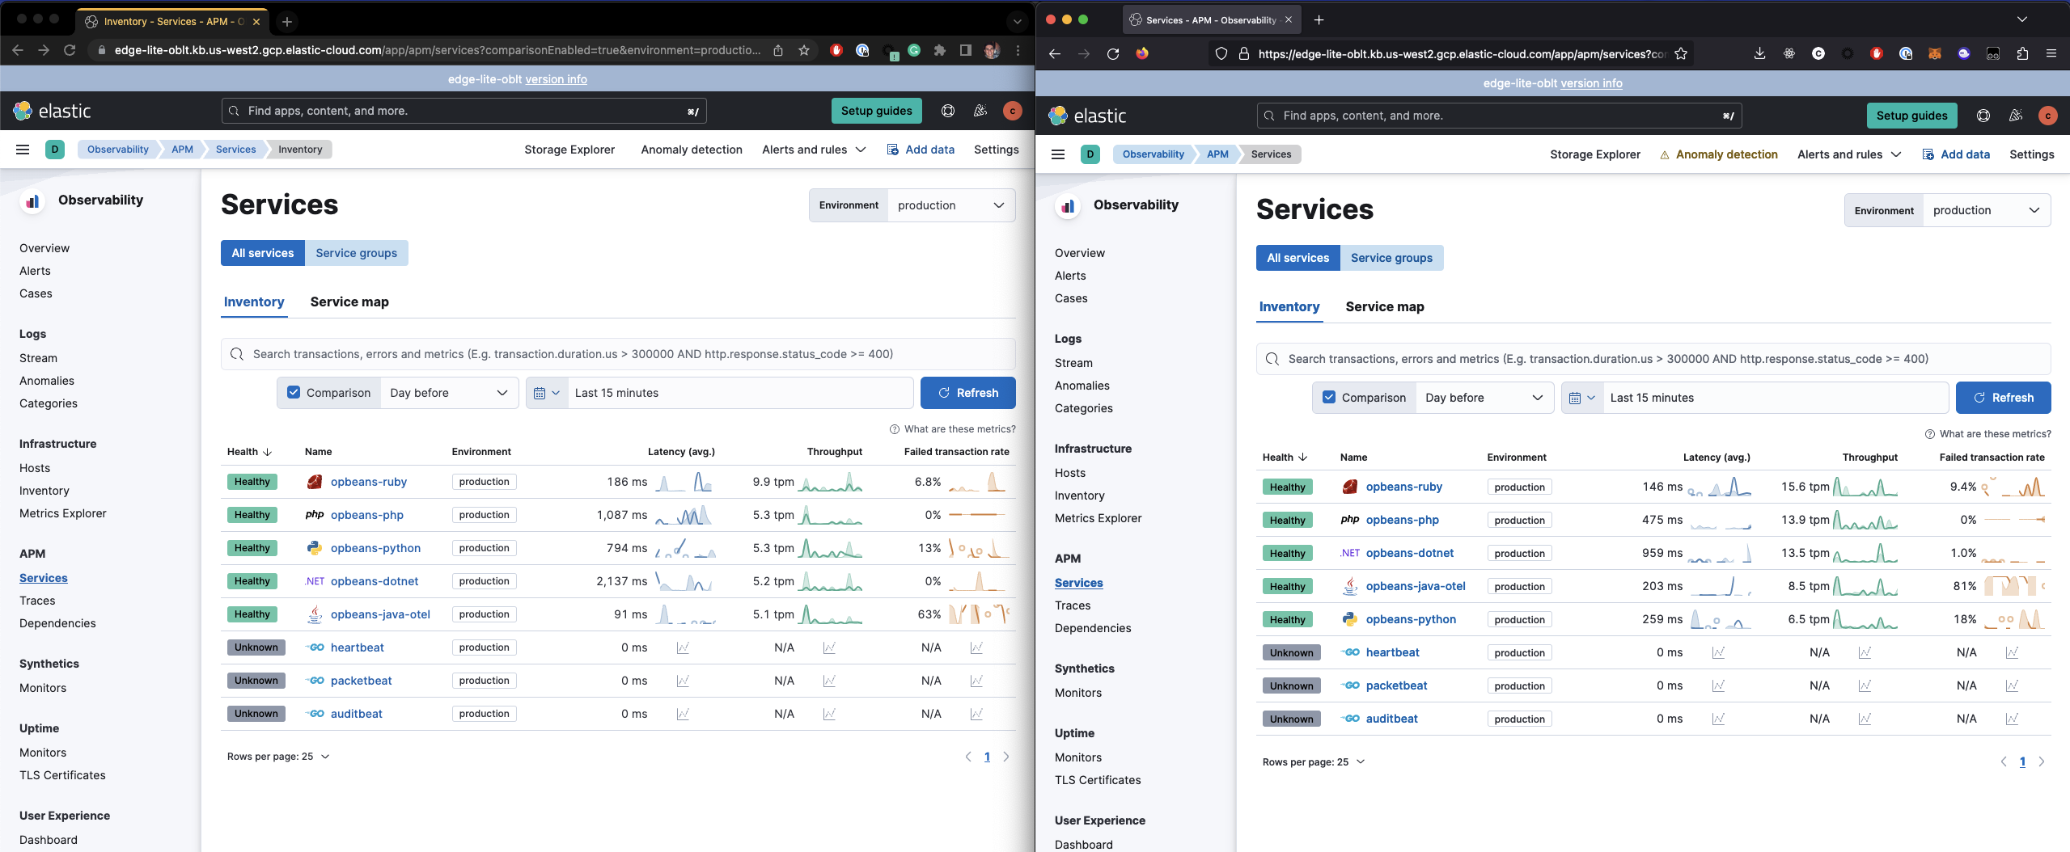Share the page via Chrome share icon

(x=778, y=50)
